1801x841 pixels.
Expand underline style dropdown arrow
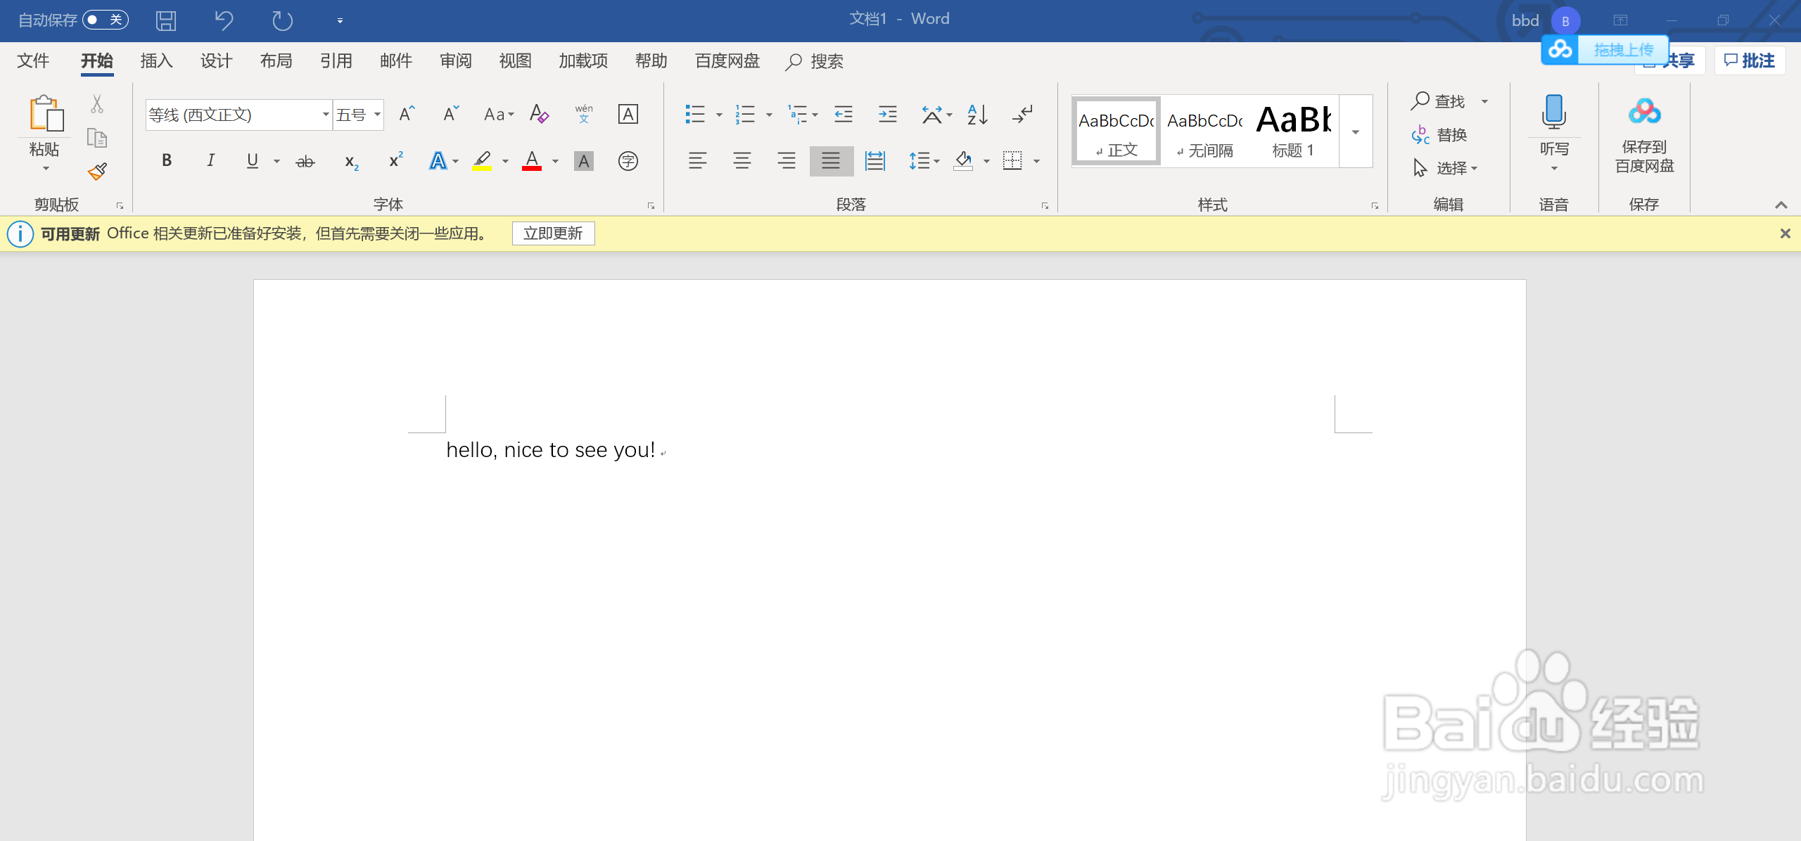[276, 161]
